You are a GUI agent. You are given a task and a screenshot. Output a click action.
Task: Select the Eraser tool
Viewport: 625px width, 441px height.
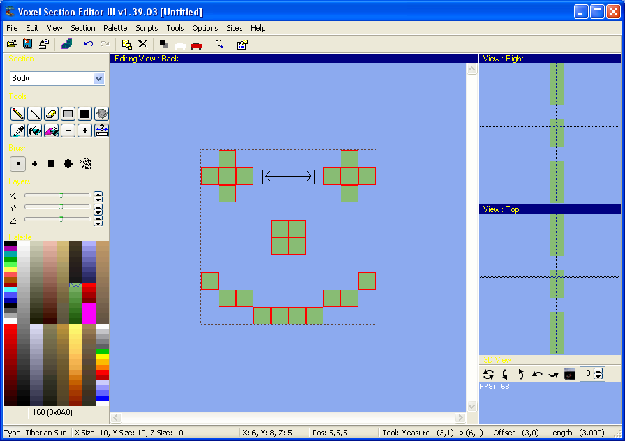point(51,114)
